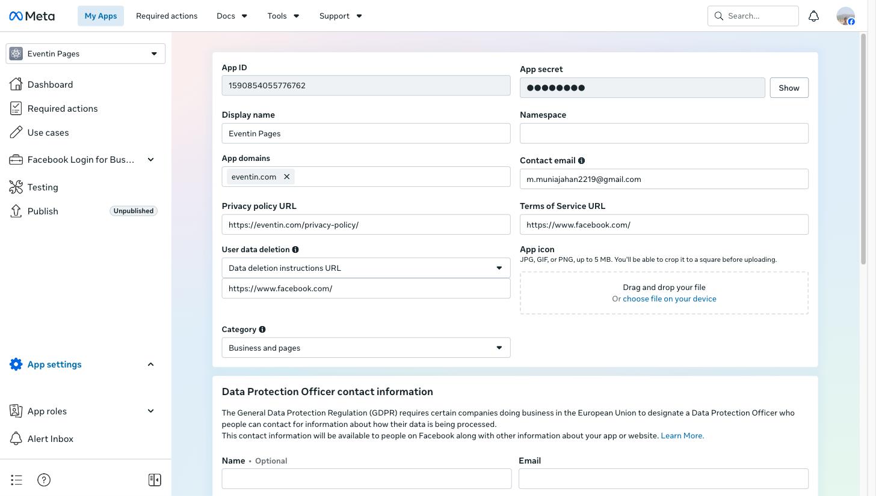Click the search magnifier icon

pyautogui.click(x=718, y=16)
